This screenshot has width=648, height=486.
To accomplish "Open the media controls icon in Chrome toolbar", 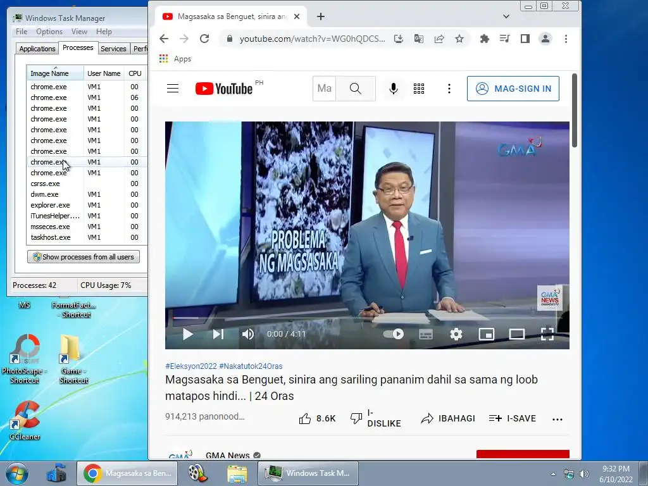I will [x=504, y=39].
